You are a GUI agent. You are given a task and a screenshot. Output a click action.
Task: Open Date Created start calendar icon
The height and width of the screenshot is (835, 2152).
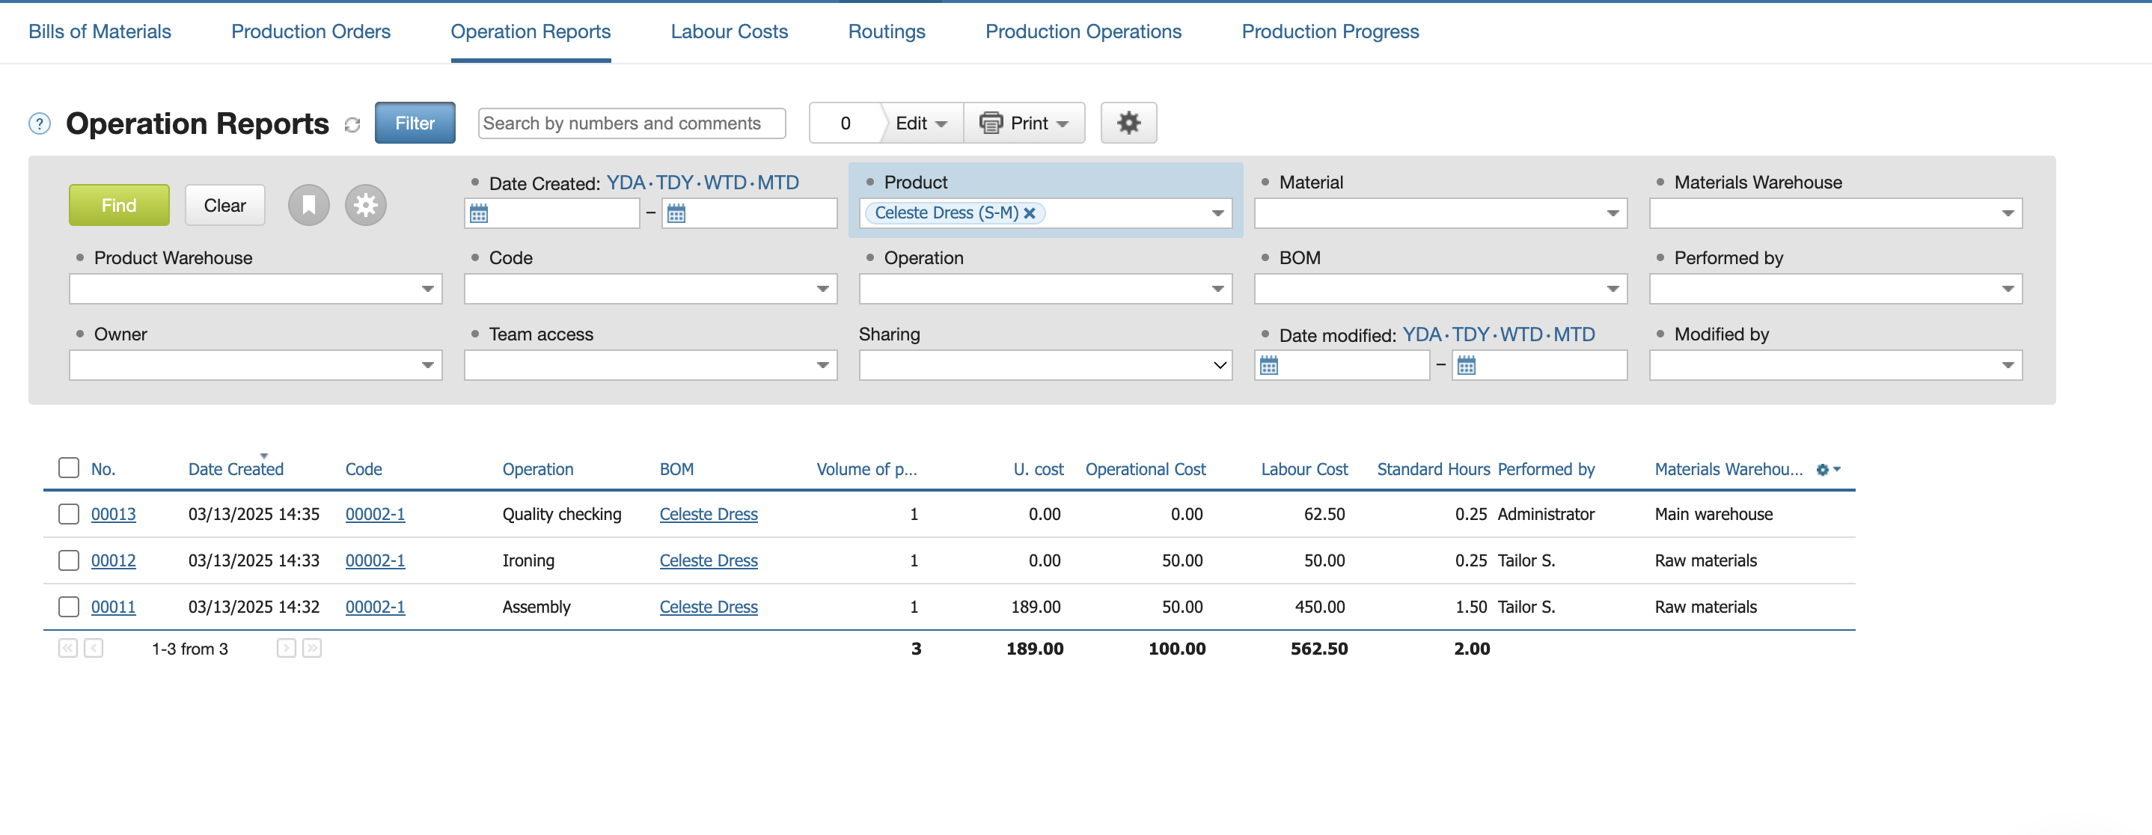[x=479, y=214]
